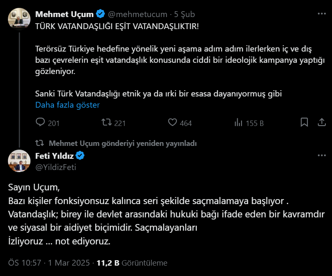
Task: Click the 11,2 B Görüntüleme view count
Action: [132, 263]
